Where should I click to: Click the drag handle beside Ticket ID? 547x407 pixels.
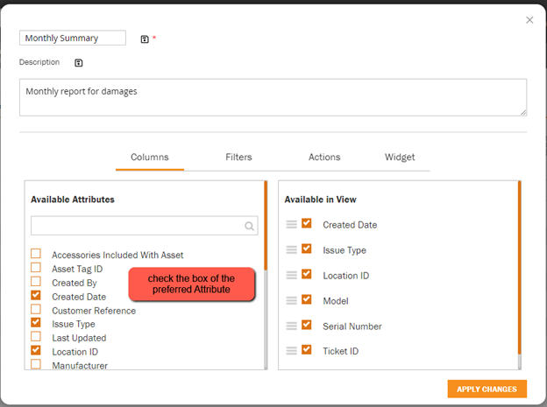(x=291, y=351)
